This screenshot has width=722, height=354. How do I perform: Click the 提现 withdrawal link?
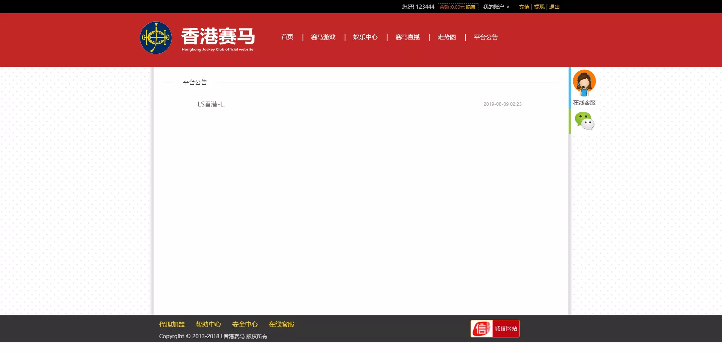point(539,7)
